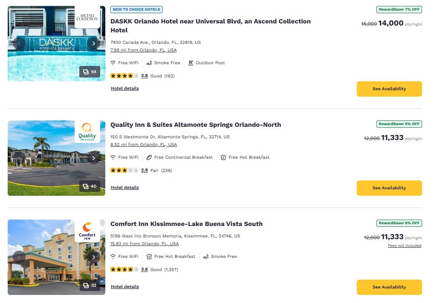Open the Comfort Inn gallery counter showing 32

(x=90, y=285)
